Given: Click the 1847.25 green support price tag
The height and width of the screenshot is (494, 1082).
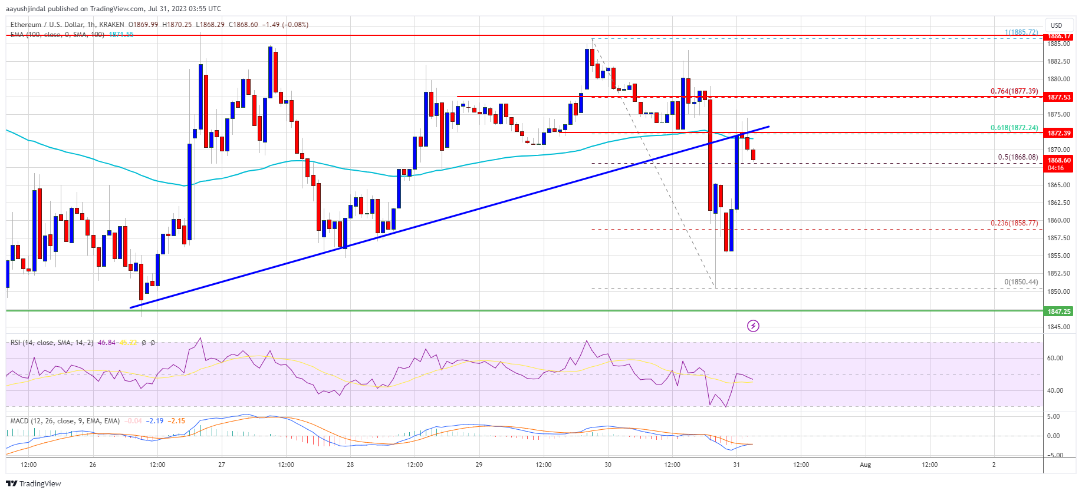Looking at the screenshot, I should pos(1058,311).
